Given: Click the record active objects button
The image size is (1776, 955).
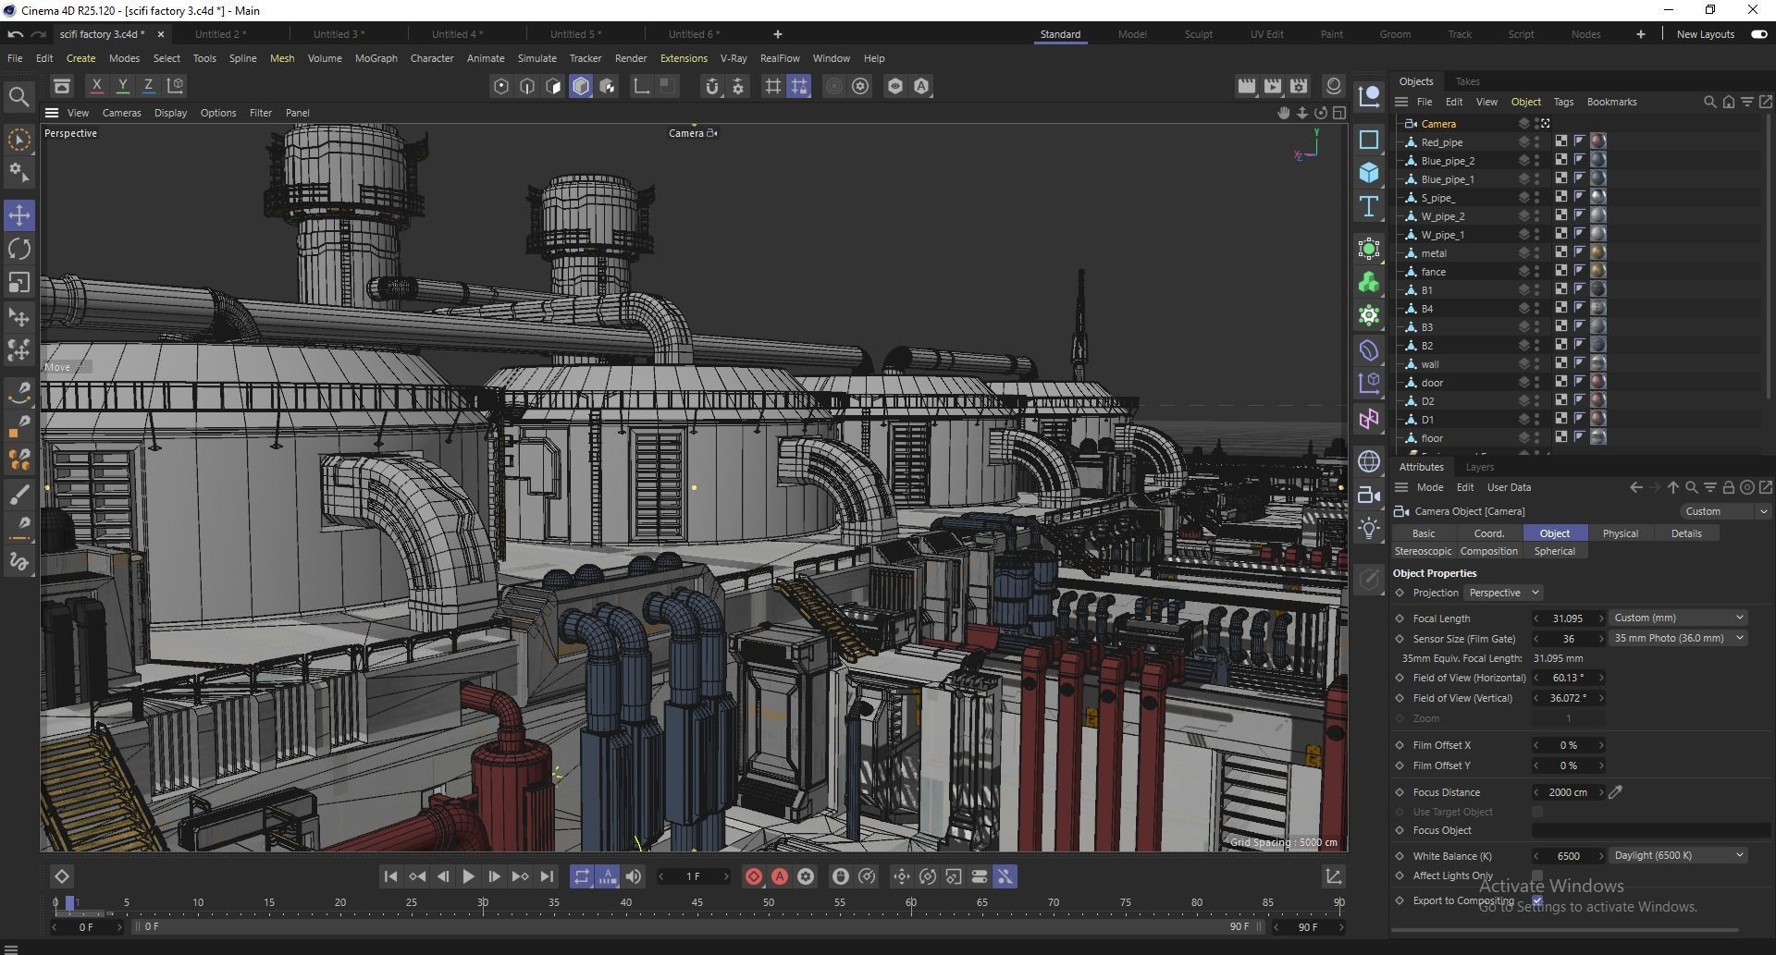Looking at the screenshot, I should 754,876.
